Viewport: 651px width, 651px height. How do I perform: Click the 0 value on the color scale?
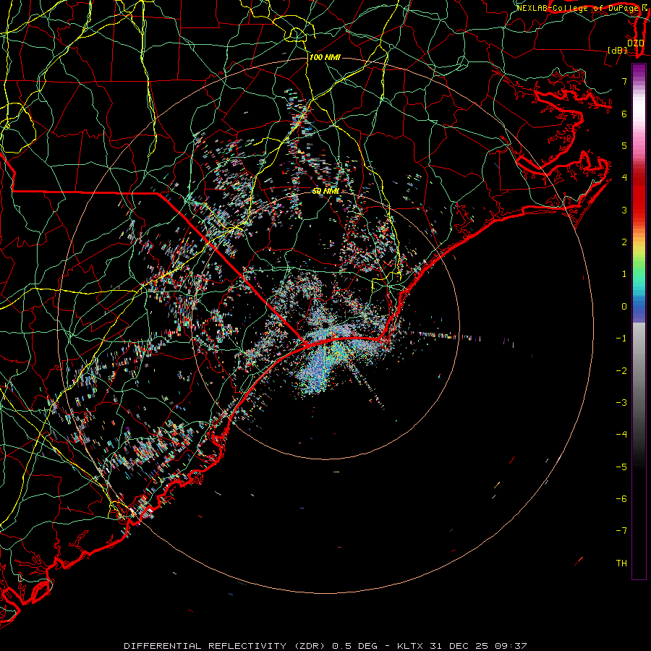click(x=624, y=307)
